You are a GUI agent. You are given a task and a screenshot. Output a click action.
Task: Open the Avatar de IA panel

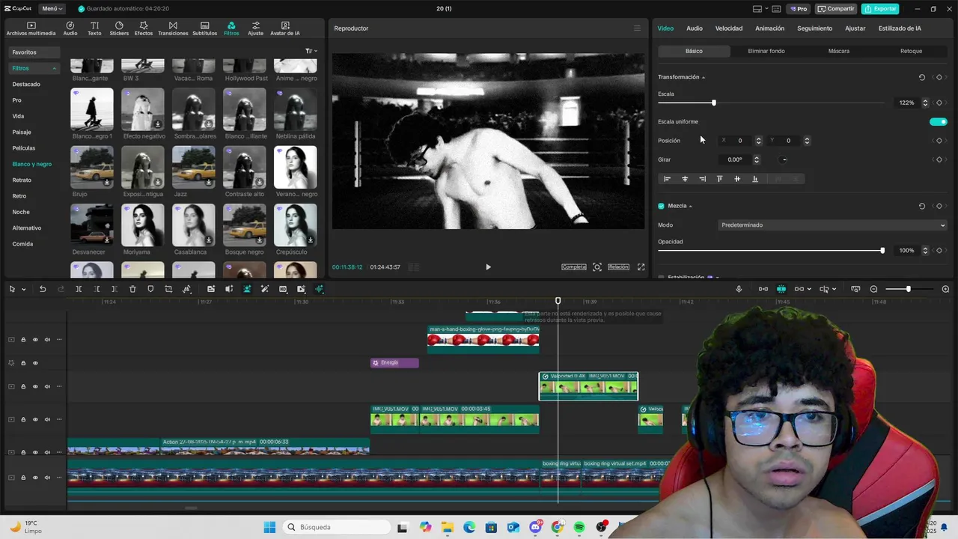(285, 28)
